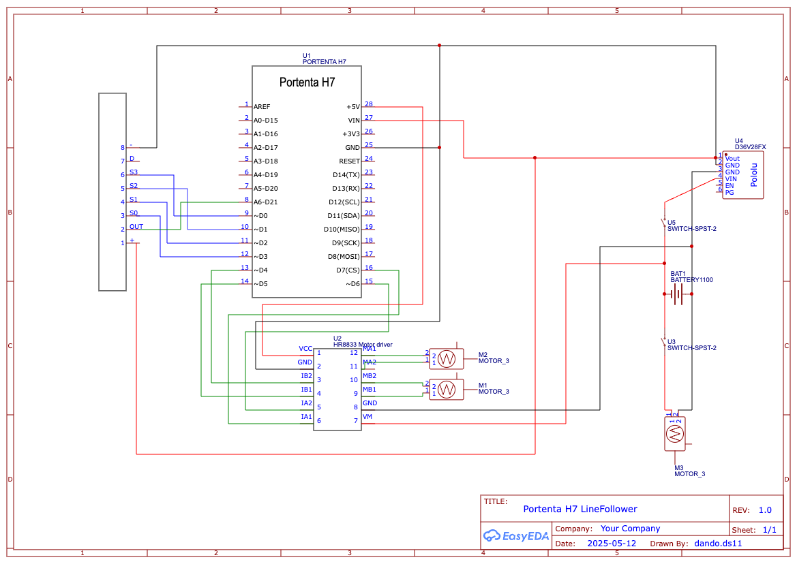
Task: Select the M1 MOTOR_3 symbol
Action: point(447,390)
